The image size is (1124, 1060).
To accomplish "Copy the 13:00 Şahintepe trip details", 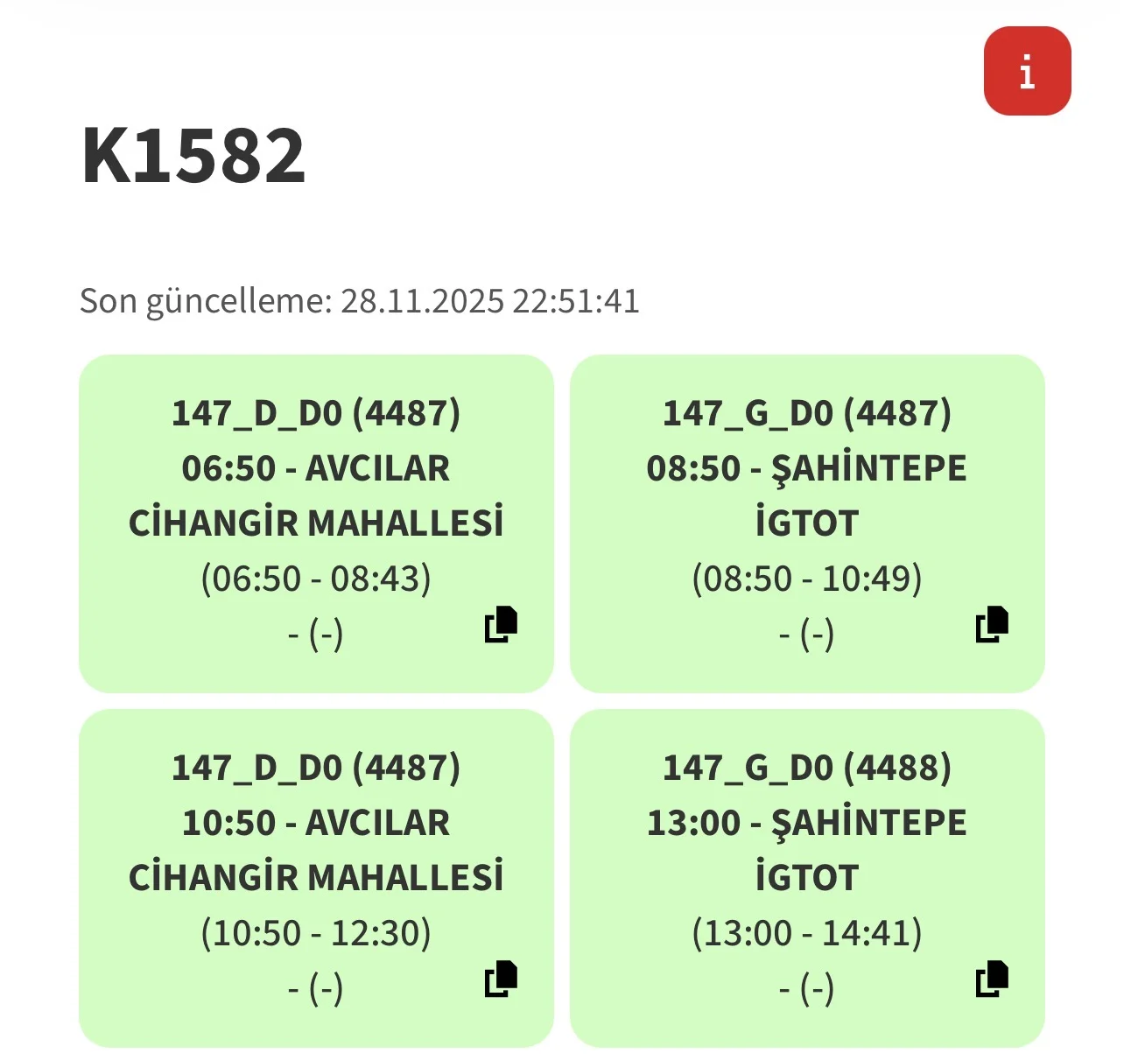I will click(x=992, y=979).
